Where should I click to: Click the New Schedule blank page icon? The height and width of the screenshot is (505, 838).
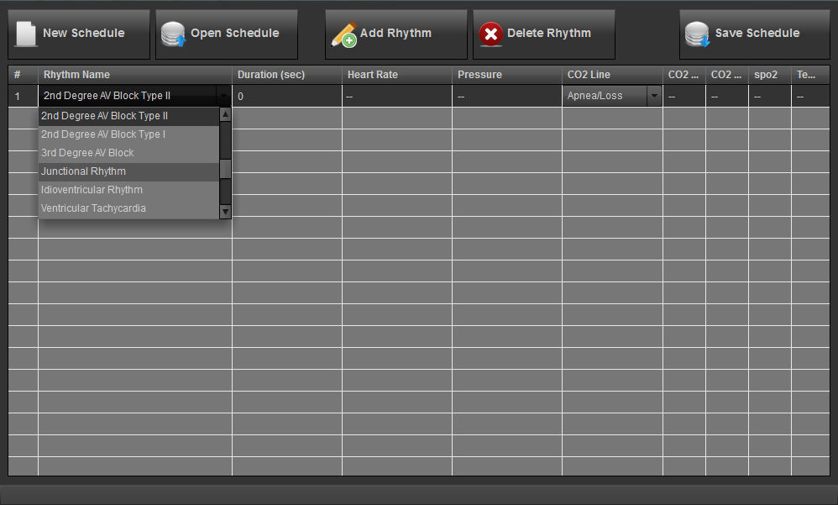[x=25, y=32]
